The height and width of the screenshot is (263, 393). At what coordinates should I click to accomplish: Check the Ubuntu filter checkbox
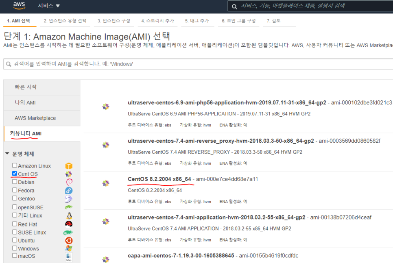[15, 240]
